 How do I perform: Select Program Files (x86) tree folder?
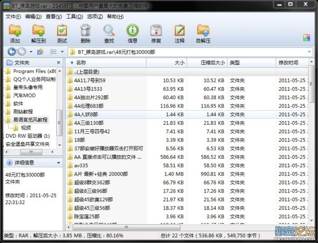click(x=30, y=71)
